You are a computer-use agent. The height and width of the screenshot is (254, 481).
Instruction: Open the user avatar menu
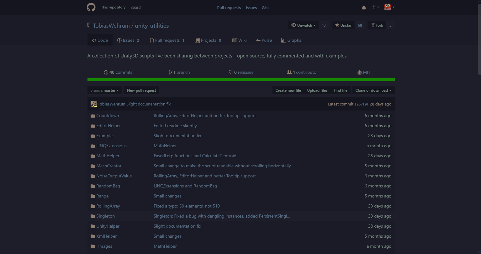[389, 7]
